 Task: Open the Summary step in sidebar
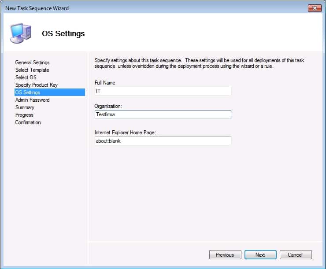[25, 107]
